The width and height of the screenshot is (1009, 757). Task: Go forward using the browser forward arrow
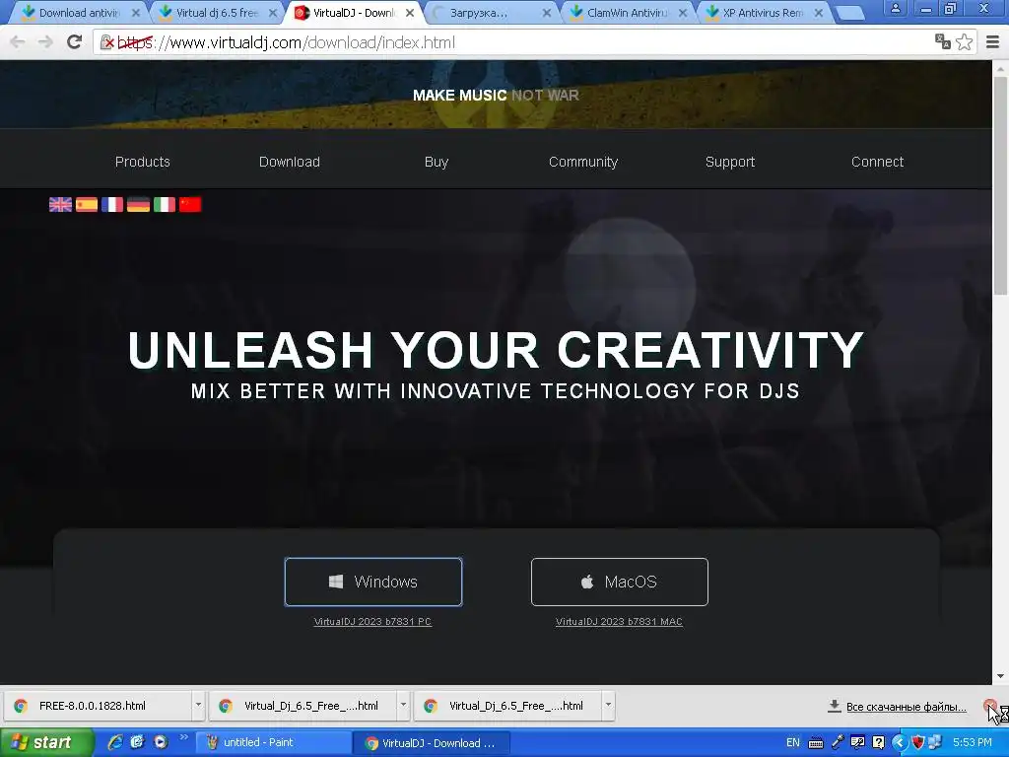[45, 42]
